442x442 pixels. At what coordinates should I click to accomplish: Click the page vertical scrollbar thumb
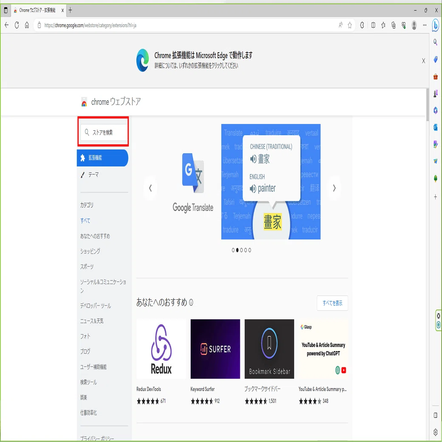pyautogui.click(x=427, y=105)
